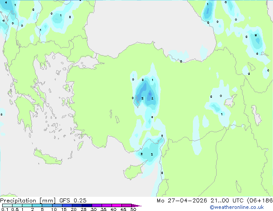The width and height of the screenshot is (273, 211).
Task: Click the '30' legend scale value
Action: point(93,209)
